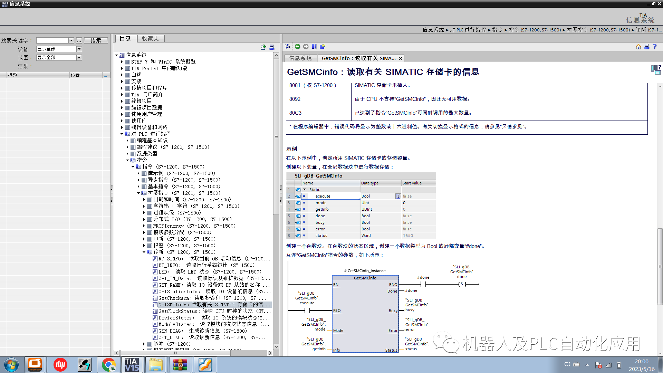
Task: Go to the Home page icon
Action: (x=638, y=47)
